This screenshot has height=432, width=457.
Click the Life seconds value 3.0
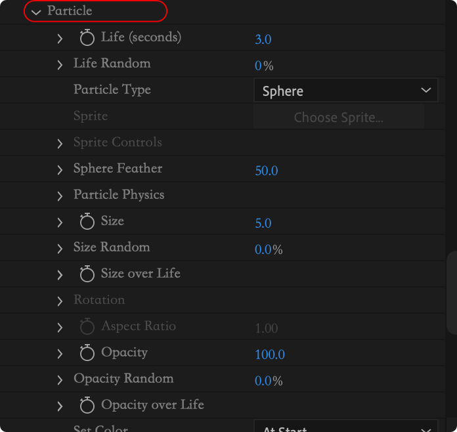(x=263, y=39)
